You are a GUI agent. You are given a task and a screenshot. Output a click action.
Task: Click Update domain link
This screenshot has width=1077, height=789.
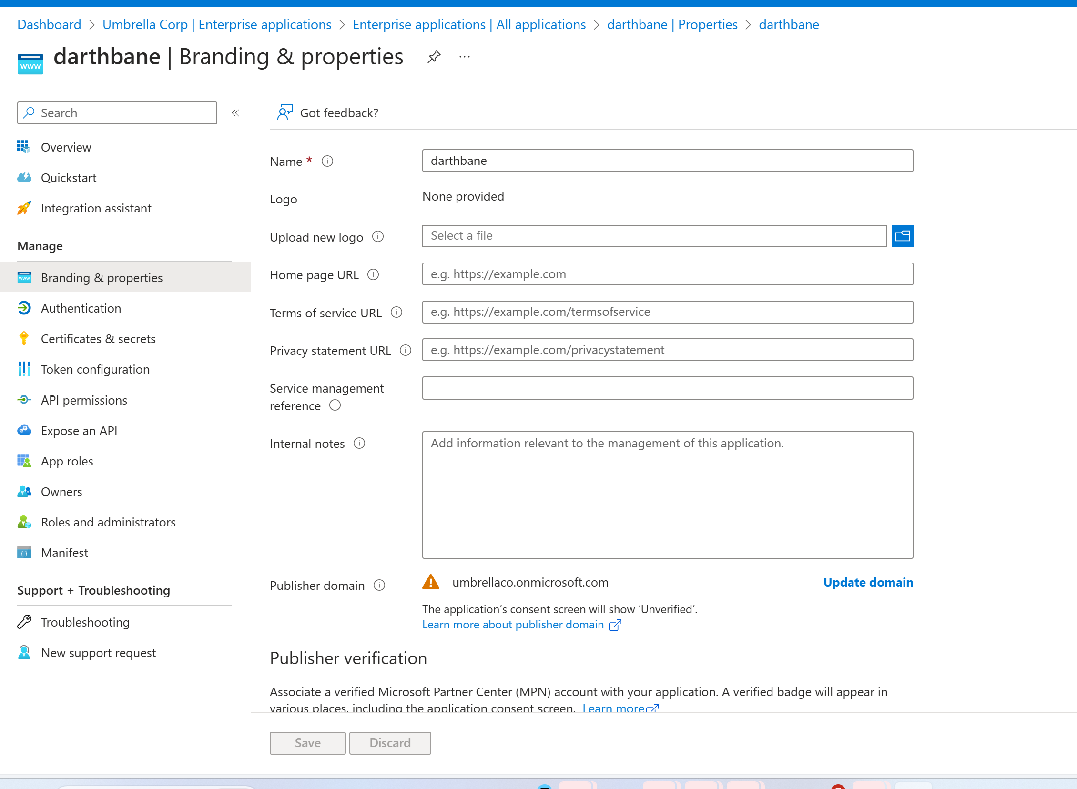(x=868, y=582)
